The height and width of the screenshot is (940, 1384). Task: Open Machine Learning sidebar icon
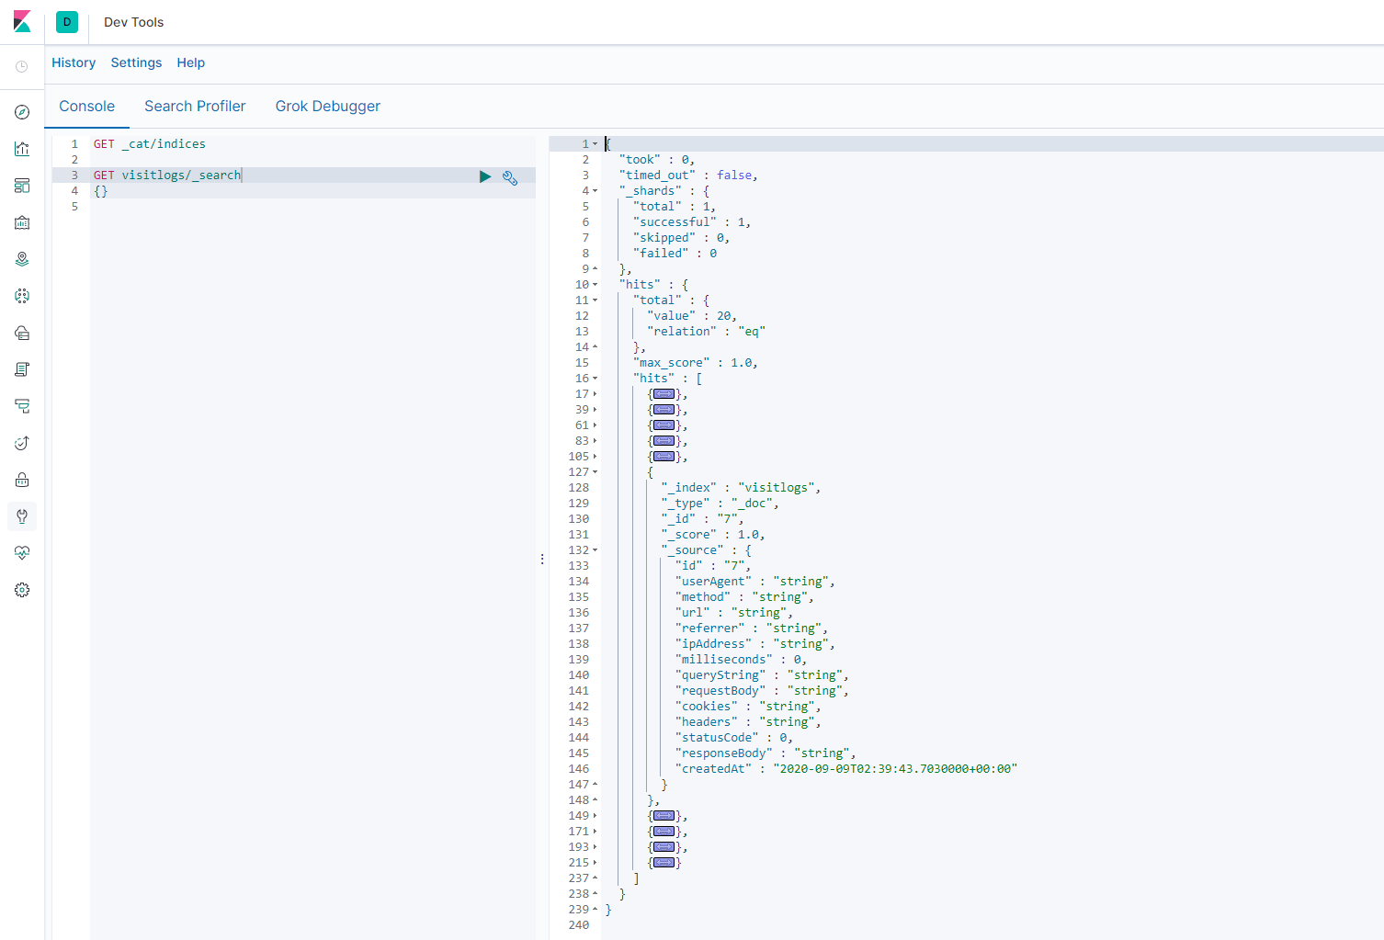coord(22,296)
